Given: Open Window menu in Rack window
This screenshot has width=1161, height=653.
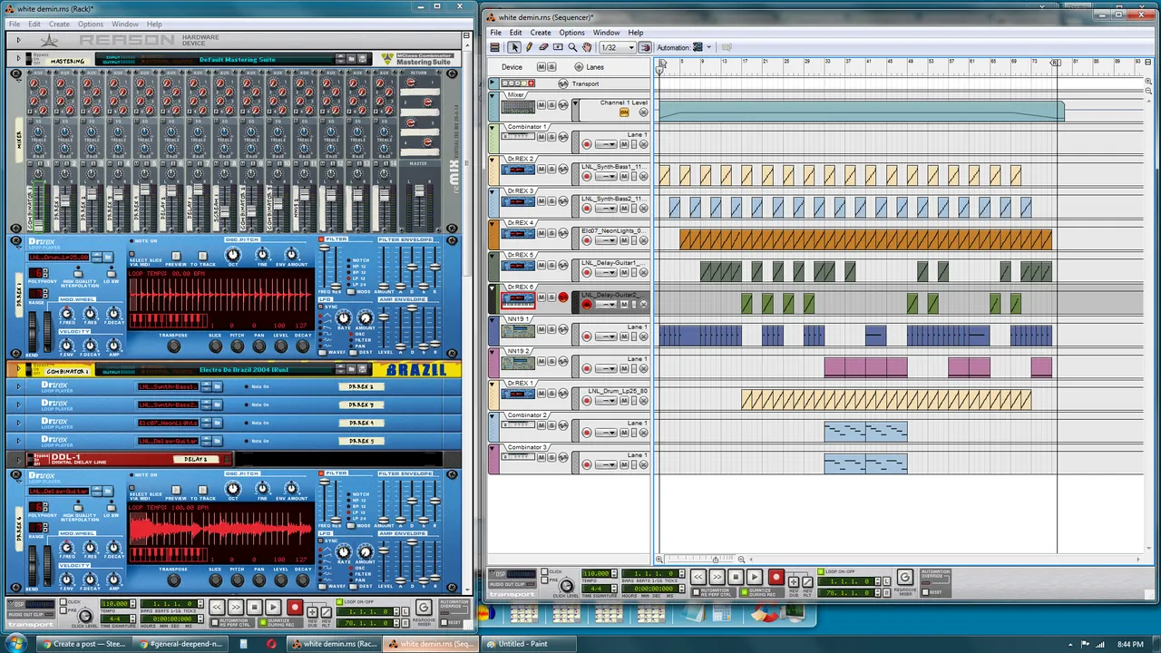Looking at the screenshot, I should pos(125,24).
